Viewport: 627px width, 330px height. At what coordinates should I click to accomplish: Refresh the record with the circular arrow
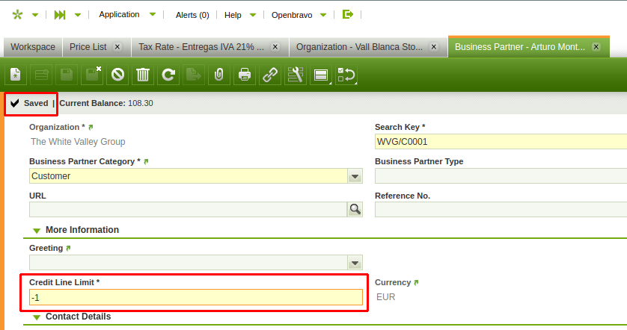168,75
